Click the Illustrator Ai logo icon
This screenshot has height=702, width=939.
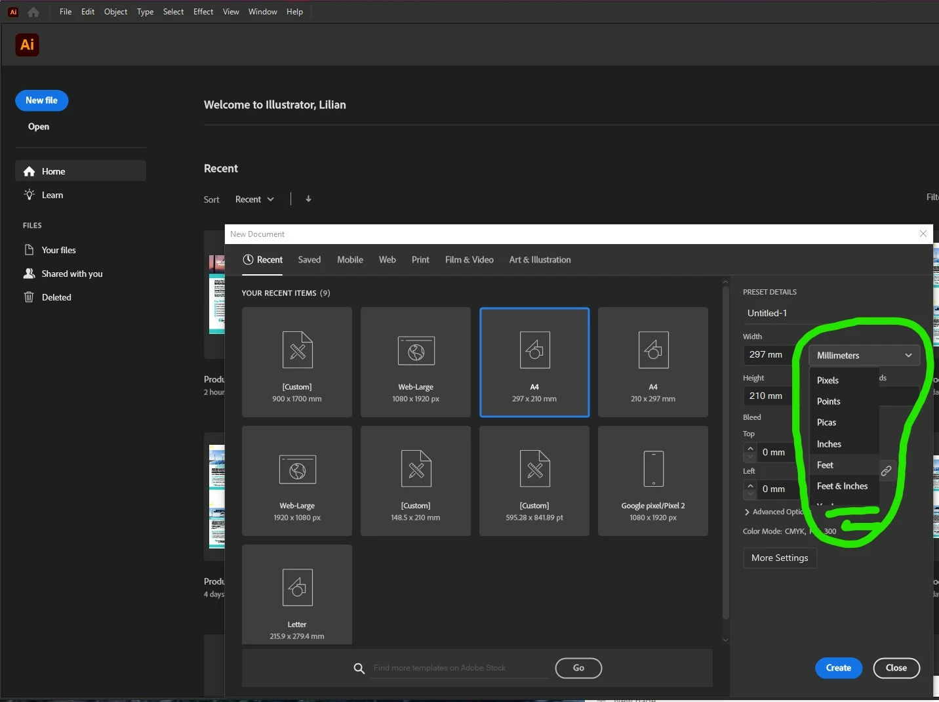coord(27,45)
